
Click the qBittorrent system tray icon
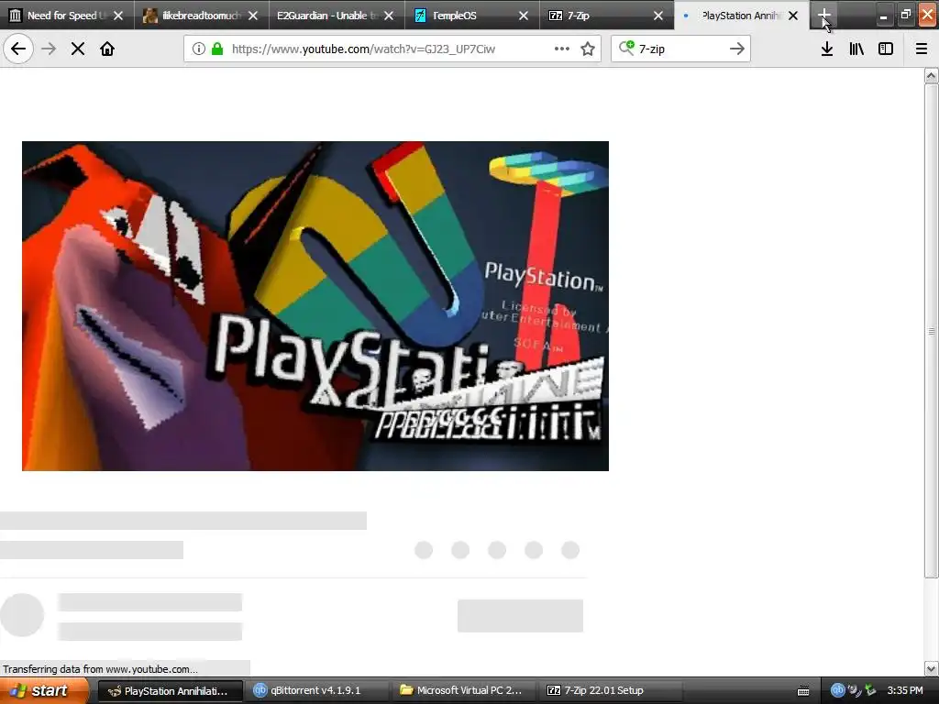[x=837, y=690]
